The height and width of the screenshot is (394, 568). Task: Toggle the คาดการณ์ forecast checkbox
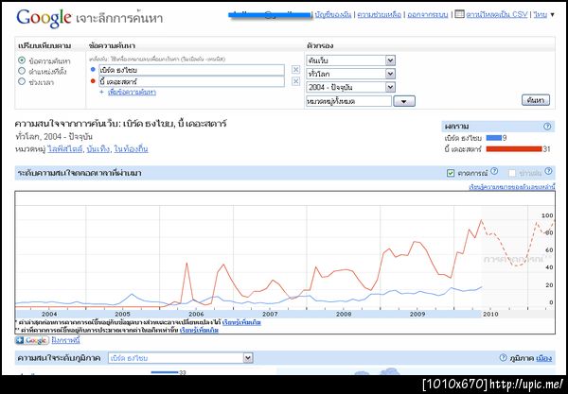click(451, 173)
